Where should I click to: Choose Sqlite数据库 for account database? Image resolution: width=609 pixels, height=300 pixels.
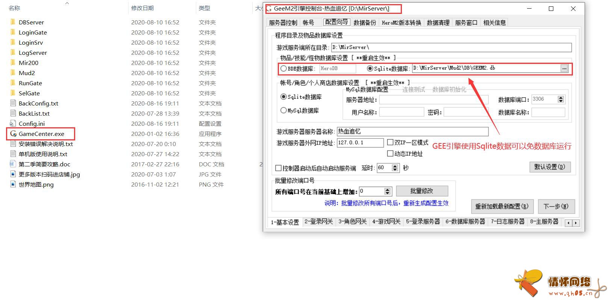point(284,96)
